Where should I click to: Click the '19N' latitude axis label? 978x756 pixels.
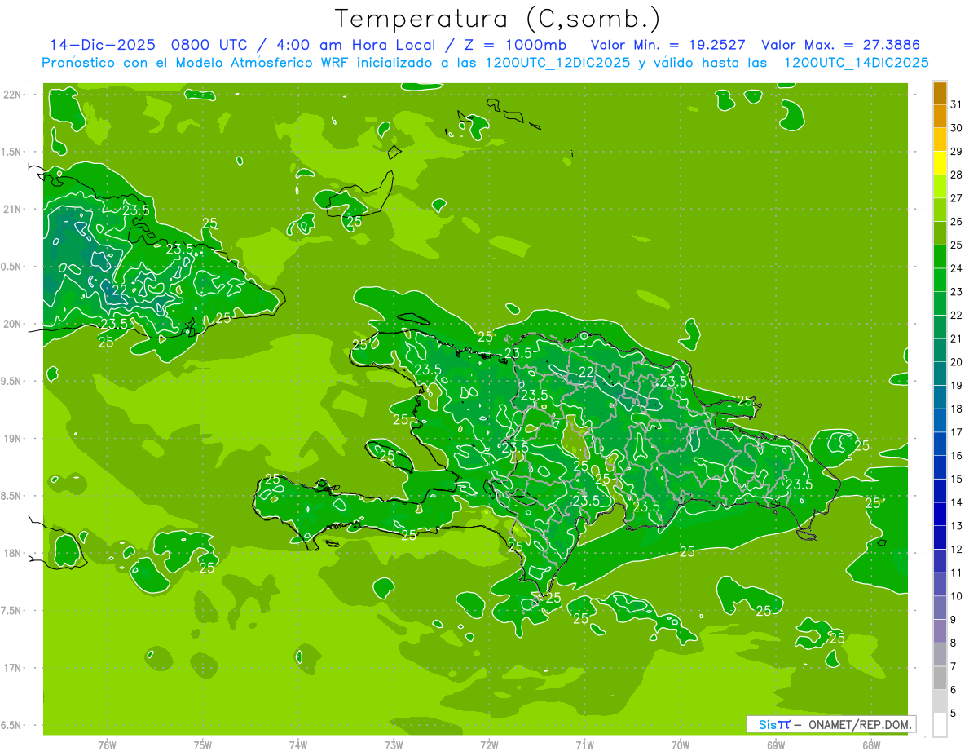pyautogui.click(x=13, y=439)
